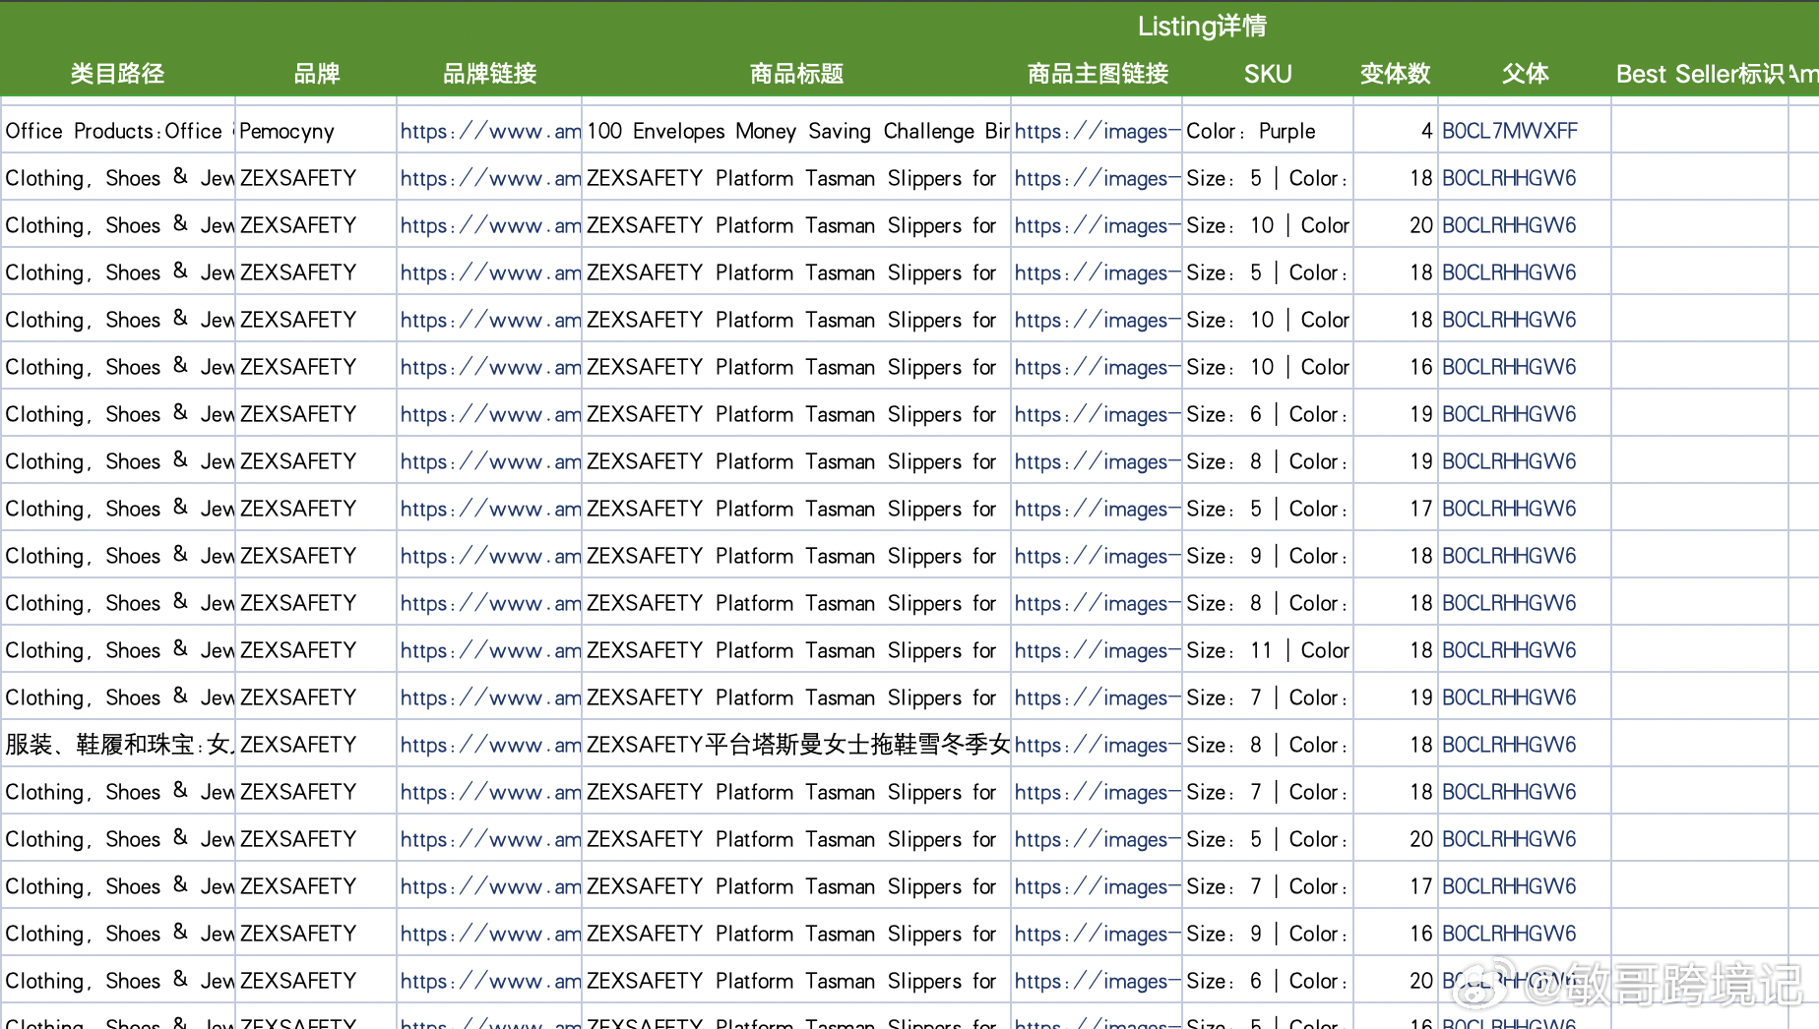The height and width of the screenshot is (1029, 1819).
Task: Open brand link in the 服装、鞋履和珠宝 row
Action: click(x=489, y=745)
